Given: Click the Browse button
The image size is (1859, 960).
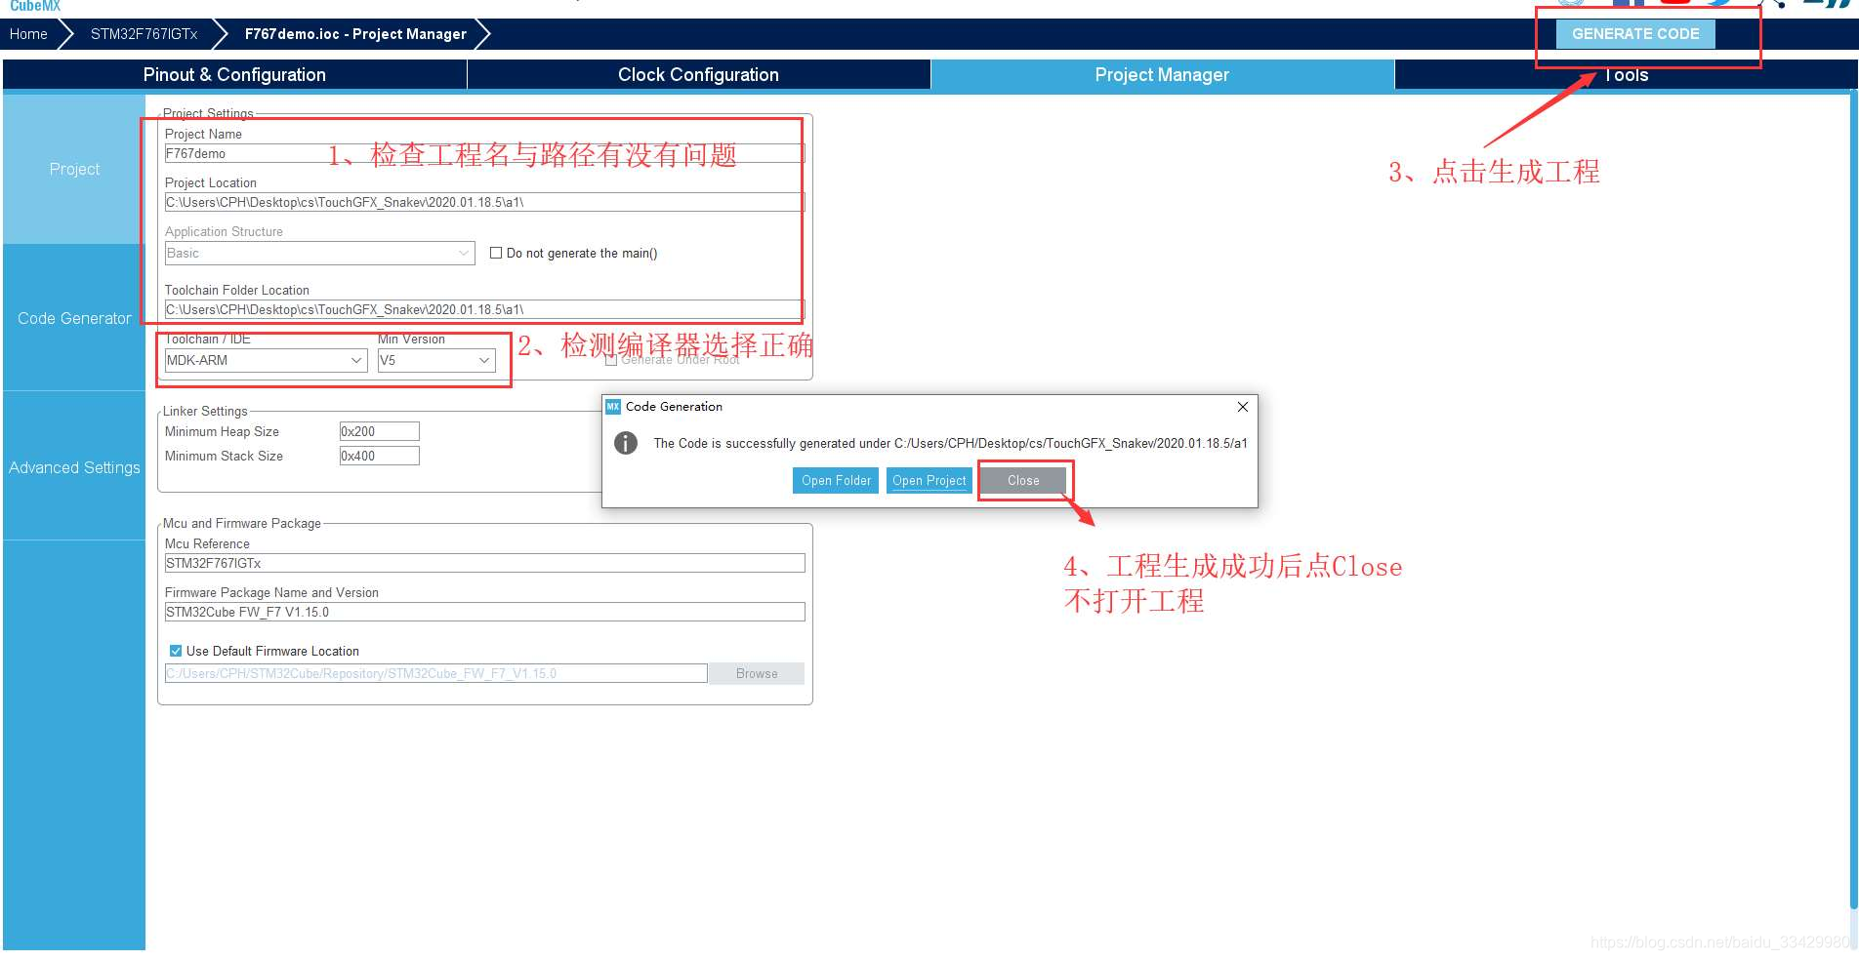Looking at the screenshot, I should point(757,673).
